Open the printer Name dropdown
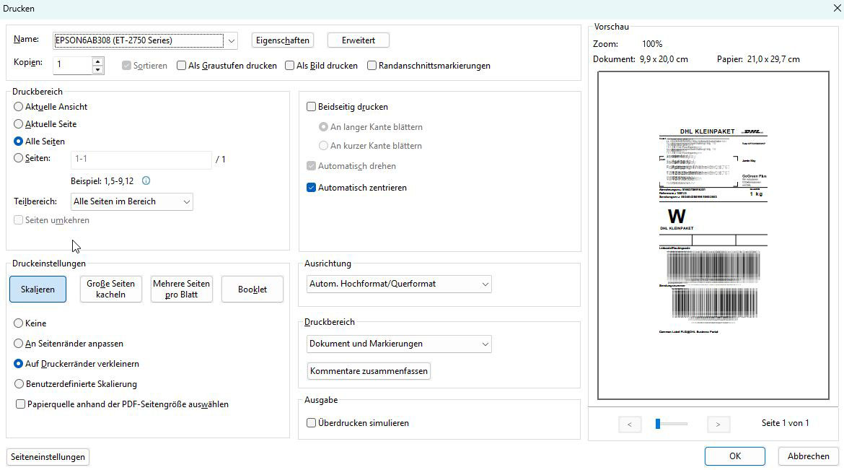The image size is (844, 470). tap(231, 40)
